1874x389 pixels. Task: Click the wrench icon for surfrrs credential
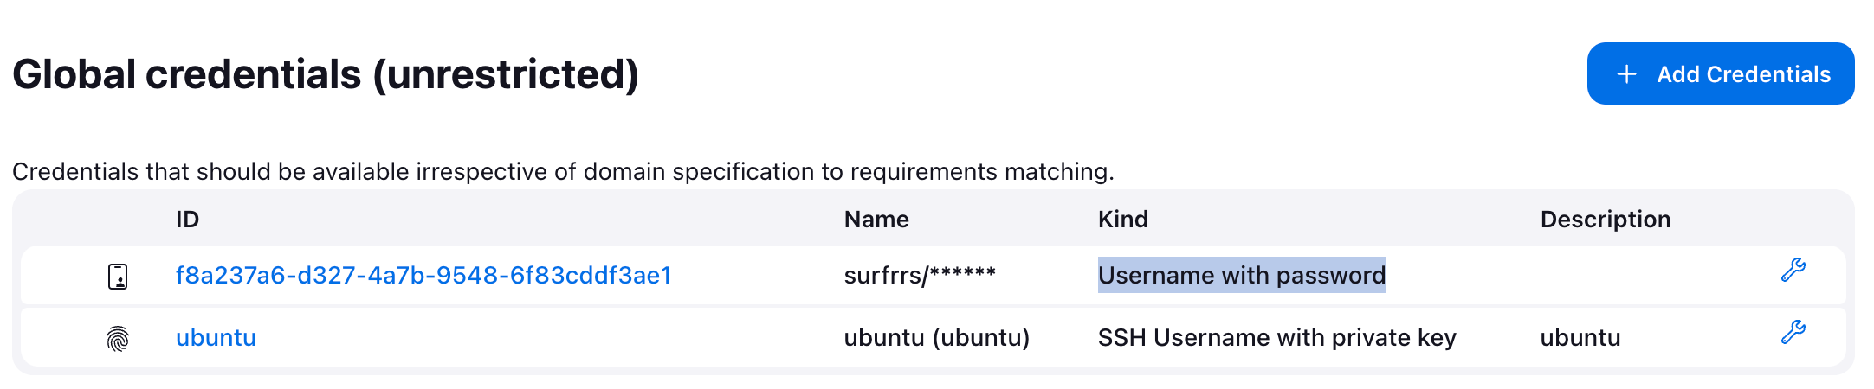pyautogui.click(x=1793, y=271)
